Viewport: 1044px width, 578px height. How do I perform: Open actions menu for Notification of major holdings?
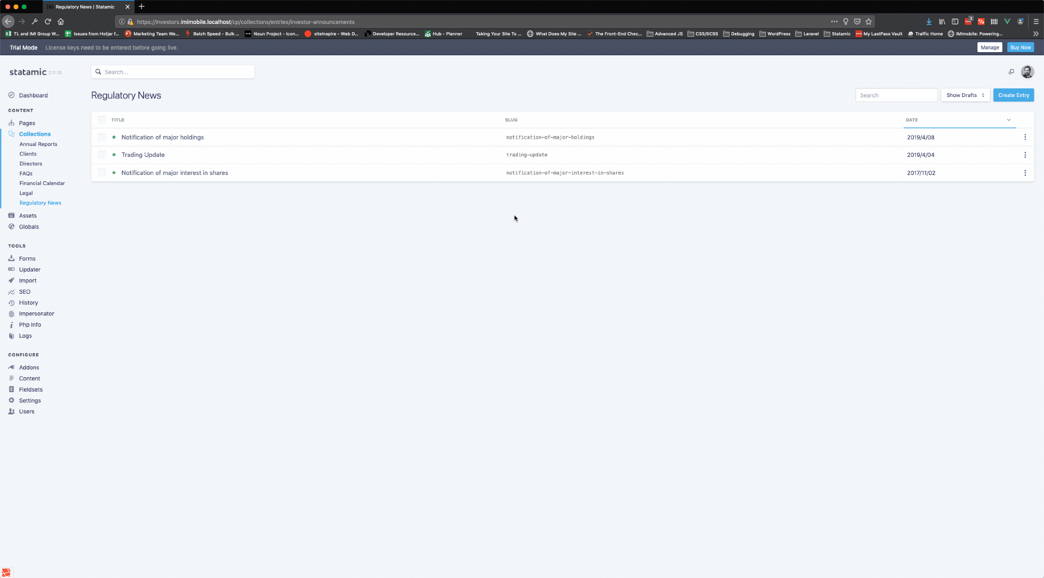(1025, 137)
